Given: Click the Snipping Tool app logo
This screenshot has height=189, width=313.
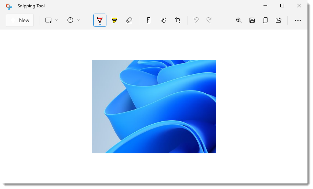Looking at the screenshot, I should (x=9, y=6).
